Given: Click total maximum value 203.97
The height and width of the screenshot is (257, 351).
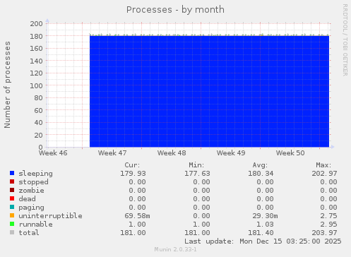Looking at the screenshot, I should pyautogui.click(x=324, y=233).
